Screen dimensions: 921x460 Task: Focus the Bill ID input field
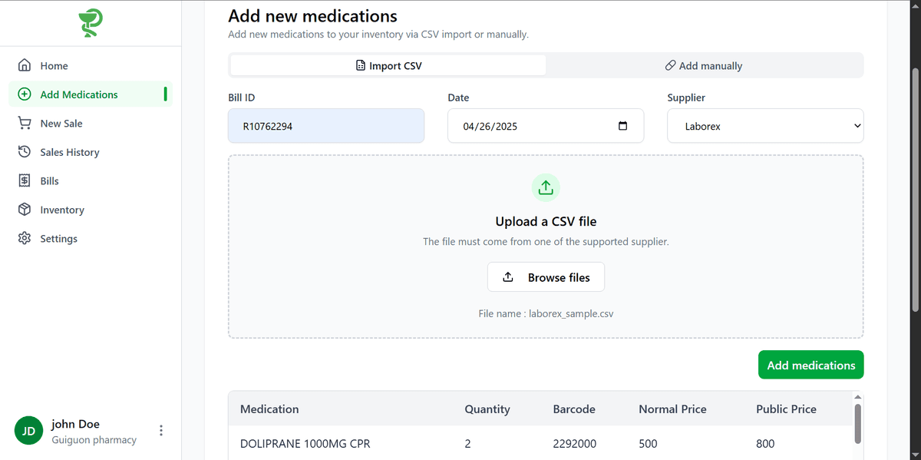click(x=326, y=126)
